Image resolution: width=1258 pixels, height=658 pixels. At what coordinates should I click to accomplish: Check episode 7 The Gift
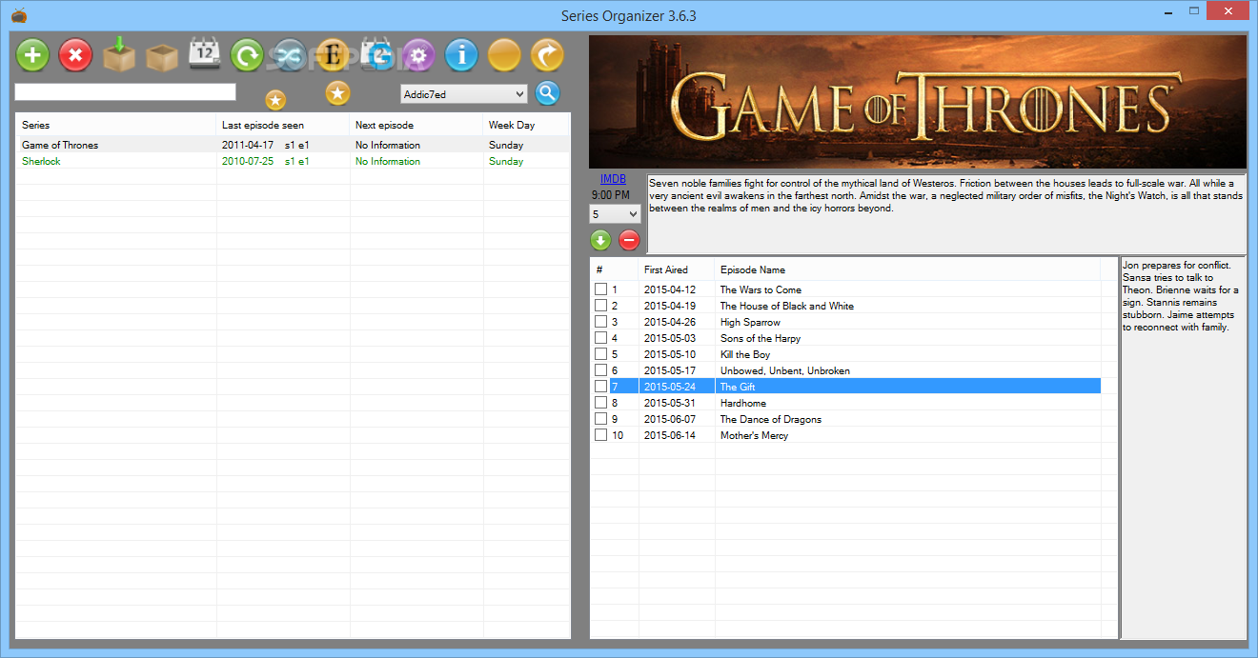point(600,387)
